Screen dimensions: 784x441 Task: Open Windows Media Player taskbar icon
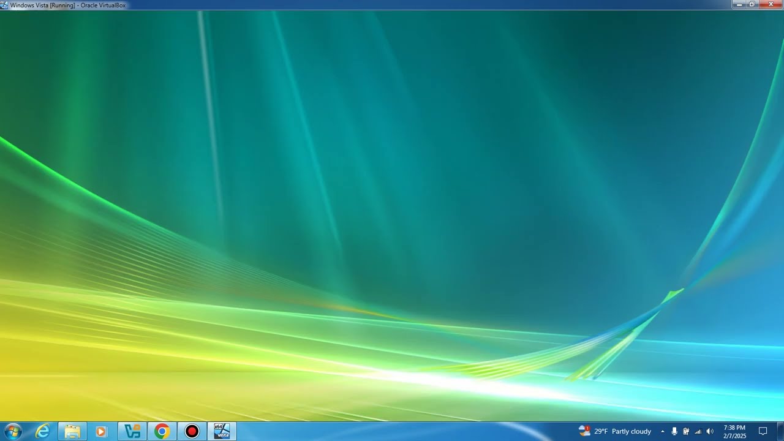pyautogui.click(x=101, y=431)
